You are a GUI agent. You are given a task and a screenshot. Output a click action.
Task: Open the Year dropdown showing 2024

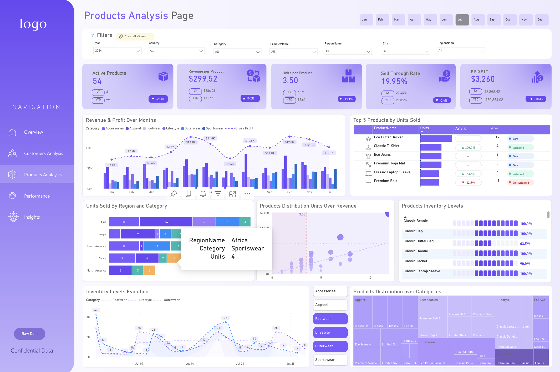117,51
